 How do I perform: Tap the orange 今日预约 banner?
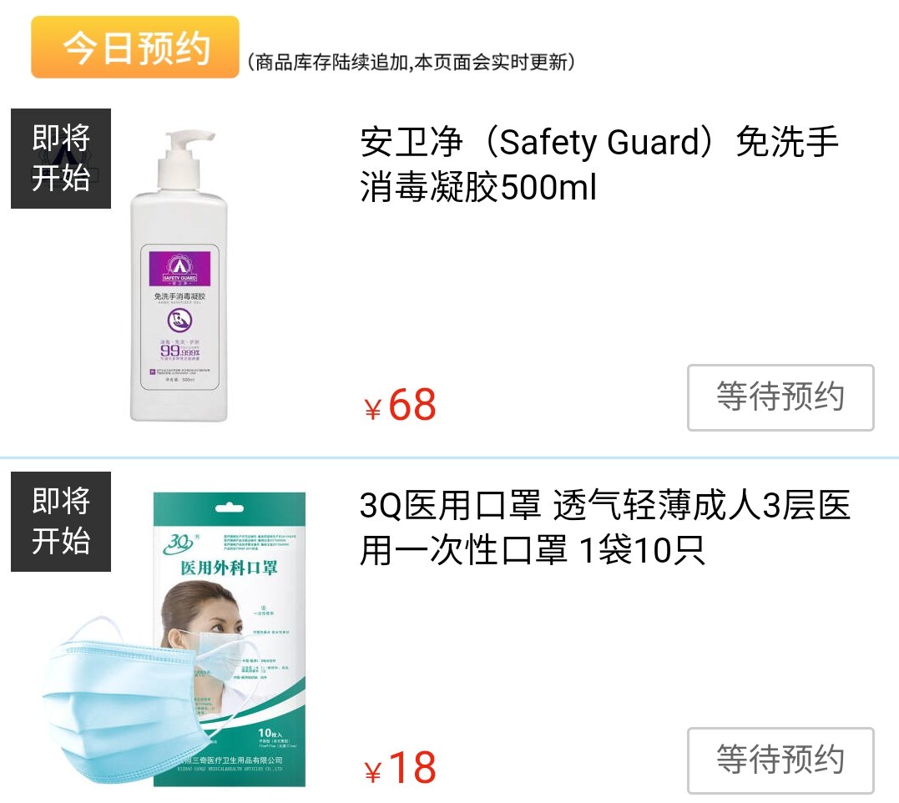(x=134, y=47)
